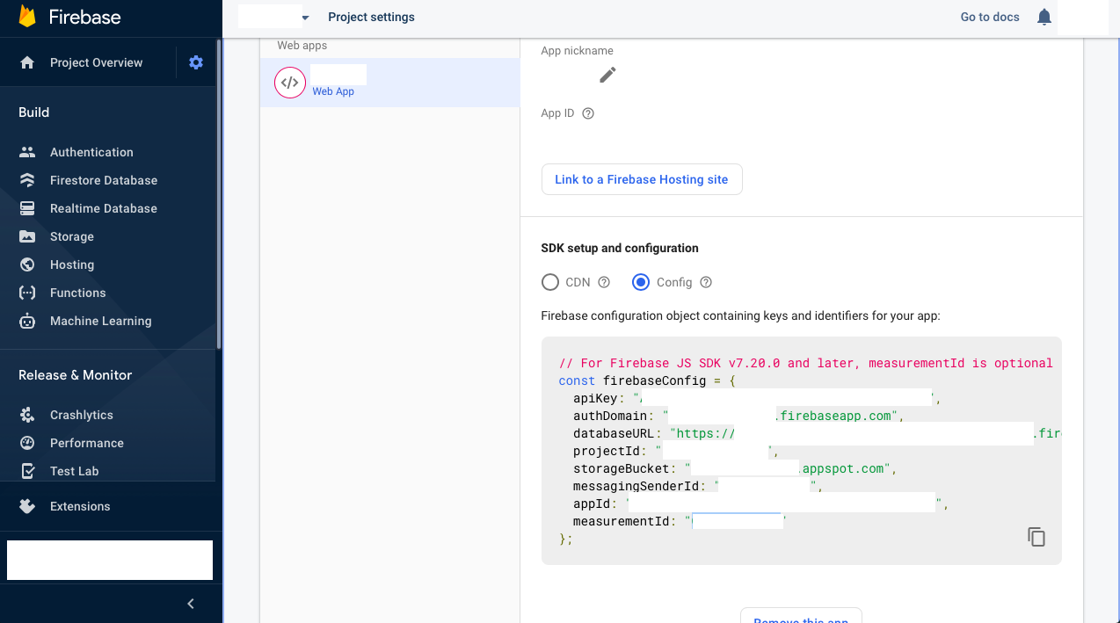Click the measurementId value field
Screen dimensions: 1120x623
click(x=737, y=521)
